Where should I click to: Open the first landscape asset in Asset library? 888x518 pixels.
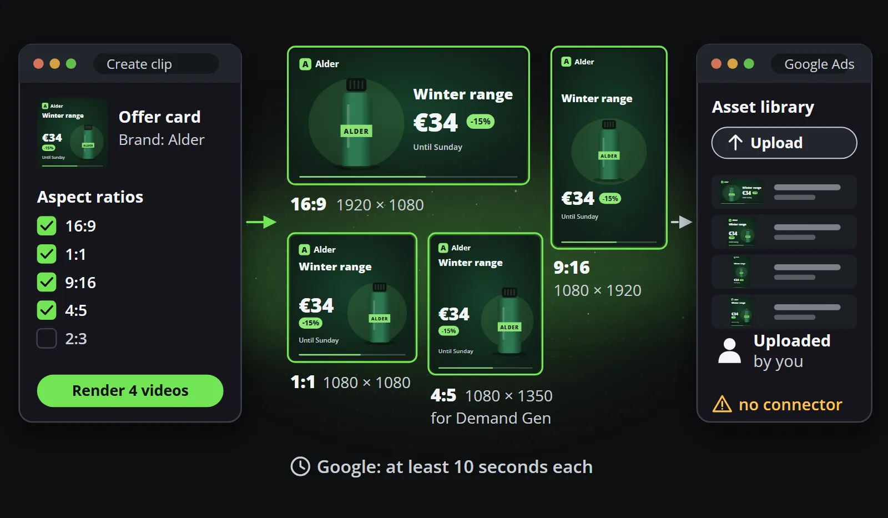(784, 192)
